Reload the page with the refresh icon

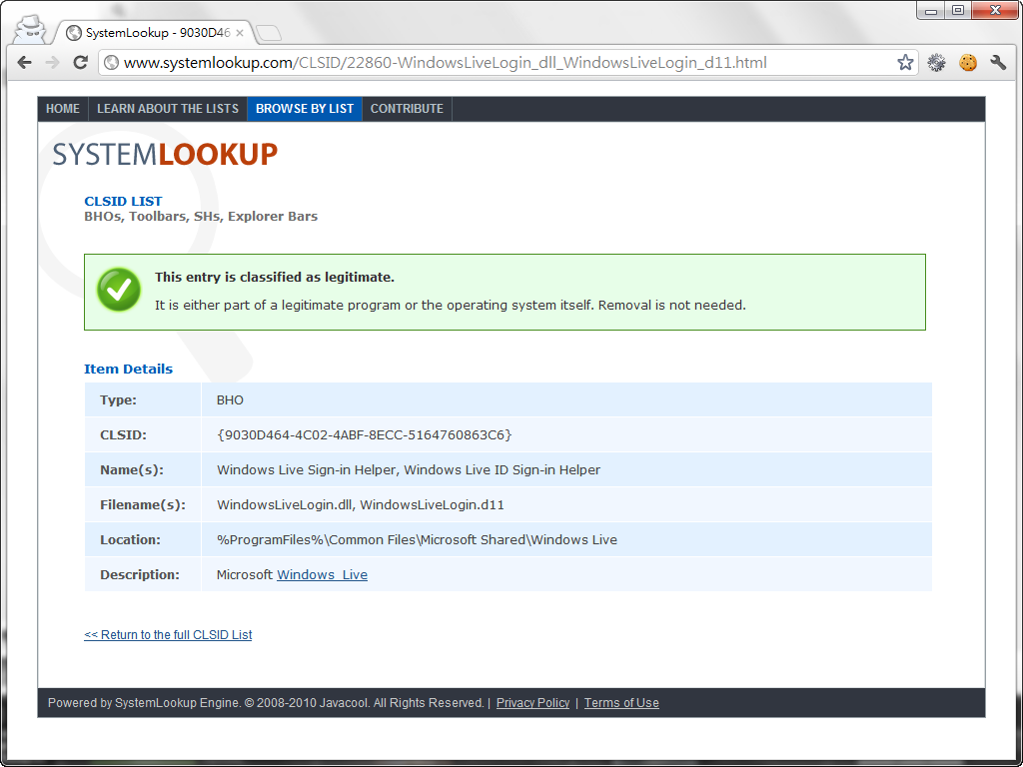tap(80, 63)
